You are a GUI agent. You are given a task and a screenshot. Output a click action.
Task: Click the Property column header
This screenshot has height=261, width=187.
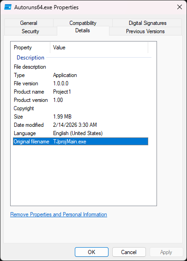[x=30, y=47]
